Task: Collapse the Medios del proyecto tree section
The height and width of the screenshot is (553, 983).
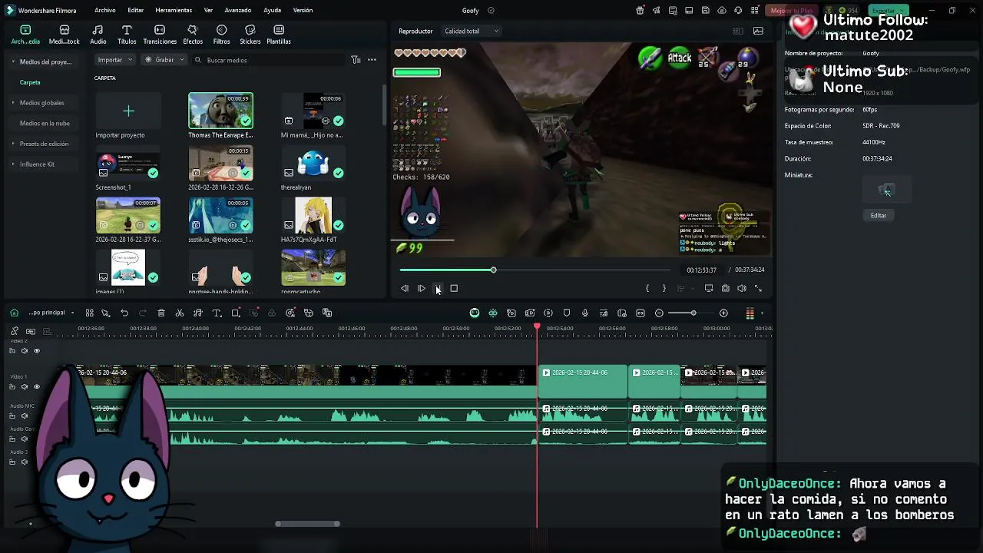Action: click(13, 61)
